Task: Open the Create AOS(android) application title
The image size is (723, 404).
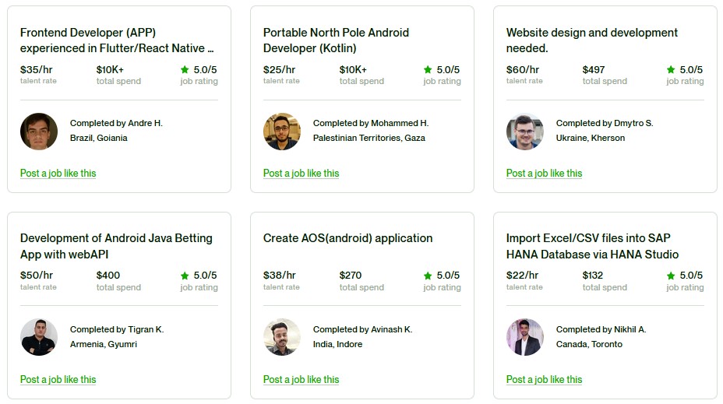Action: (x=347, y=238)
